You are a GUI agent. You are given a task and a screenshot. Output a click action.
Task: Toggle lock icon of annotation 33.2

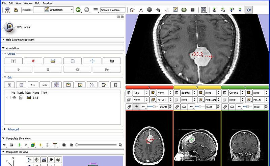click(21, 98)
